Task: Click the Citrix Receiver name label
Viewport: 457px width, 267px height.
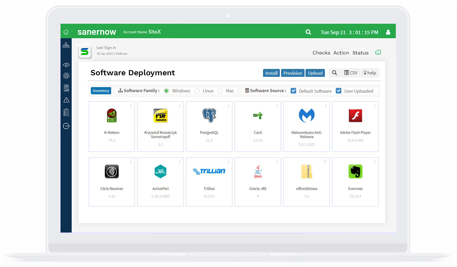Action: coord(112,189)
